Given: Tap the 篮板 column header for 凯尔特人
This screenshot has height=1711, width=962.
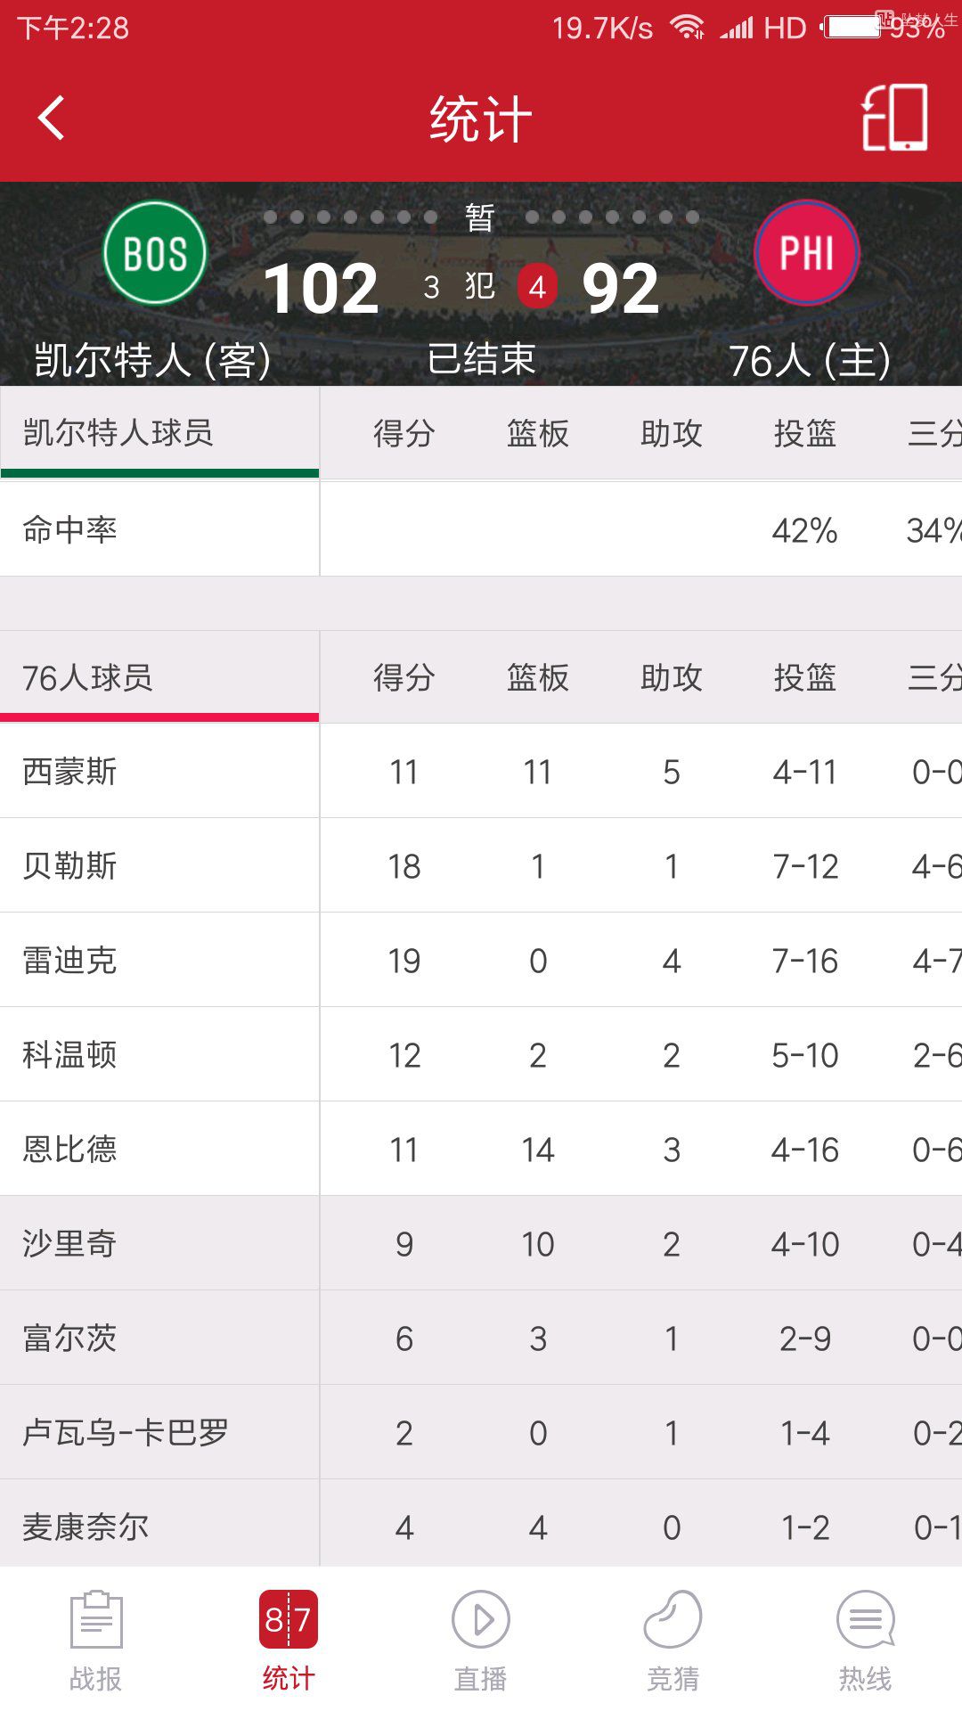Looking at the screenshot, I should [538, 434].
